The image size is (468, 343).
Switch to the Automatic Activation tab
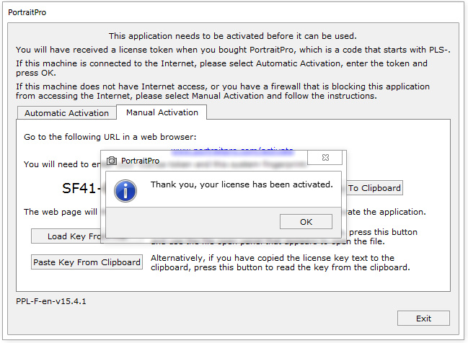click(x=66, y=113)
